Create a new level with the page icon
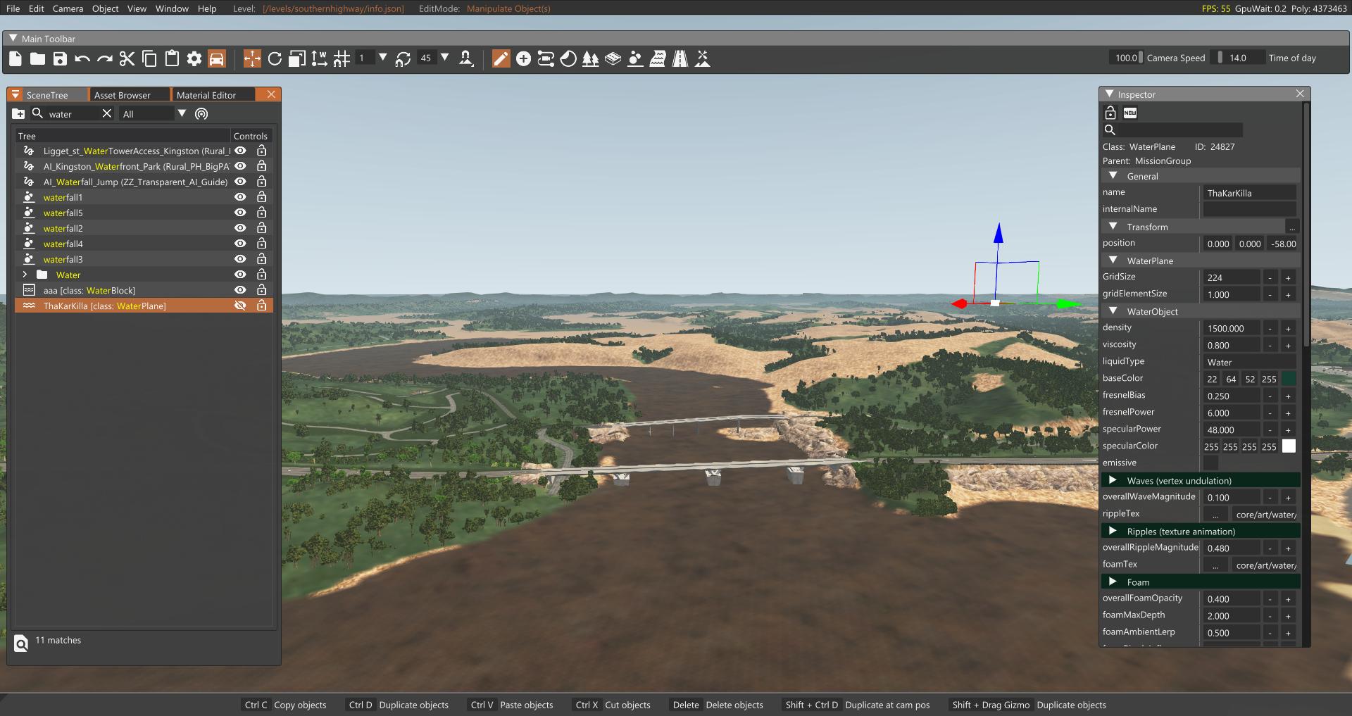1352x716 pixels. point(15,59)
